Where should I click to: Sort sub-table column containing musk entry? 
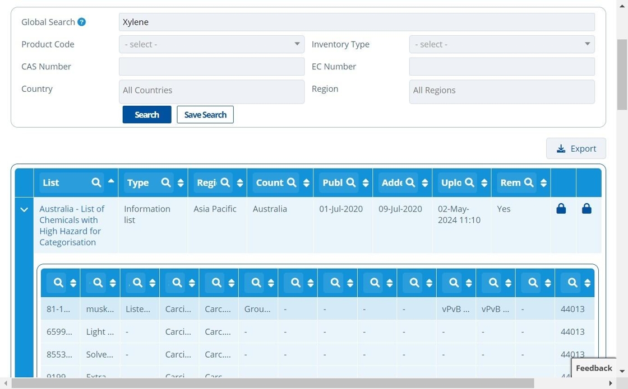click(x=113, y=283)
